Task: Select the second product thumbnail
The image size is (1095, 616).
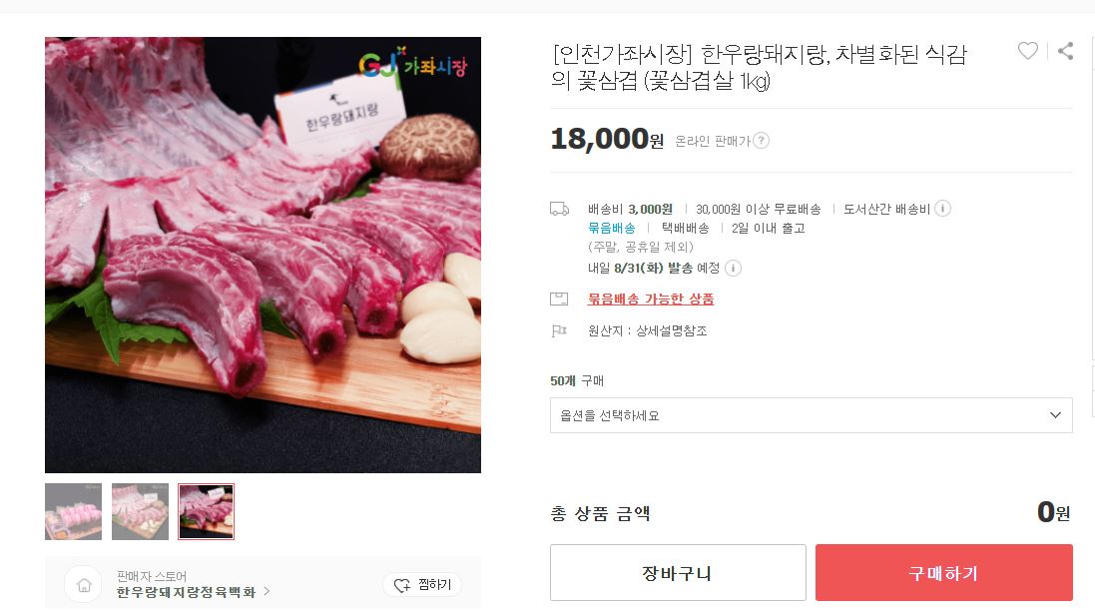Action: tap(141, 511)
